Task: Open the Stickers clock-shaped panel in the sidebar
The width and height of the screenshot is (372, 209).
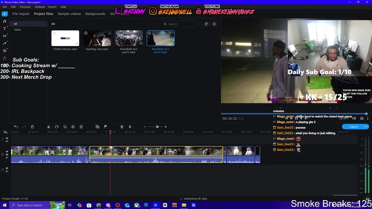Action: tap(5, 51)
